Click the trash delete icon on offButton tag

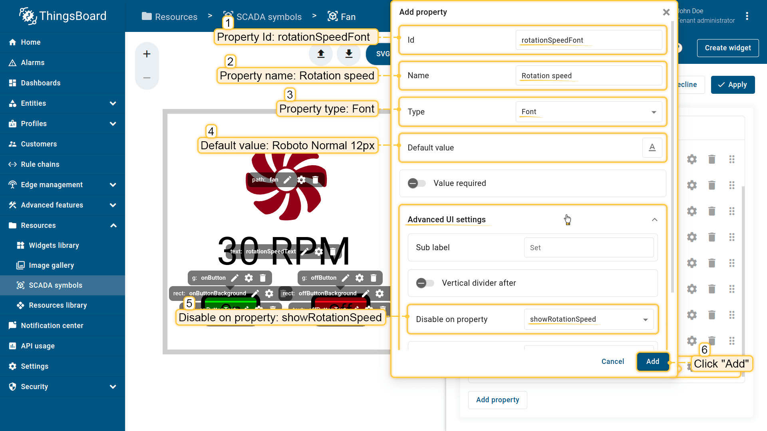(374, 278)
